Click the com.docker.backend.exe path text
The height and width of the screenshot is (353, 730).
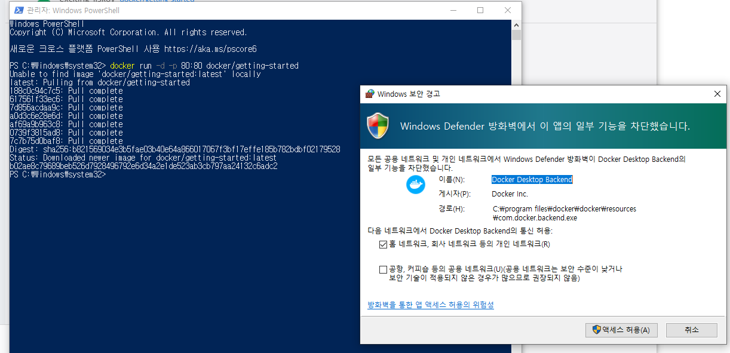535,218
